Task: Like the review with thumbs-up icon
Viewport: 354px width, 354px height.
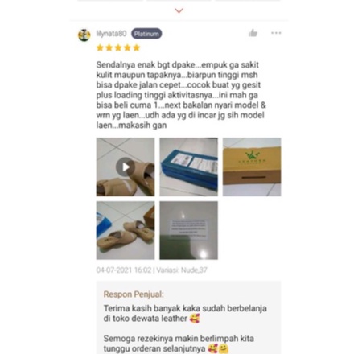Action: tap(253, 33)
